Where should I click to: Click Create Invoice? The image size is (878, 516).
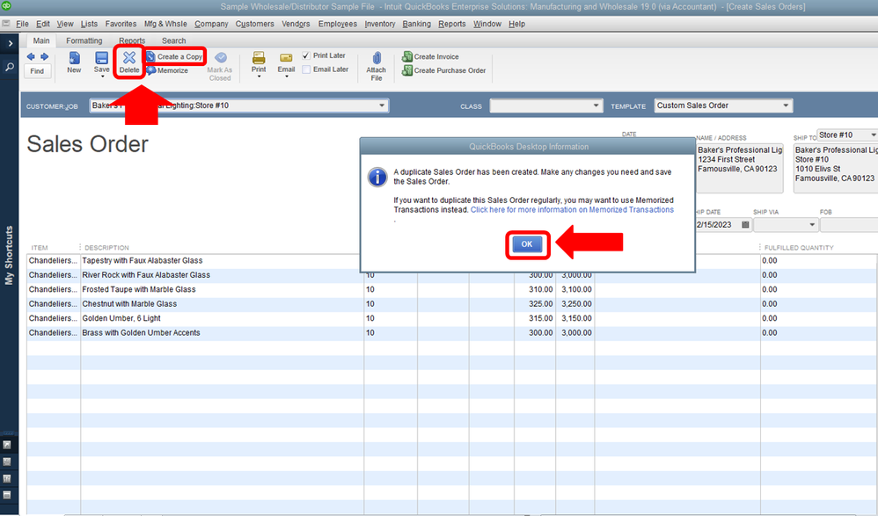pyautogui.click(x=430, y=56)
